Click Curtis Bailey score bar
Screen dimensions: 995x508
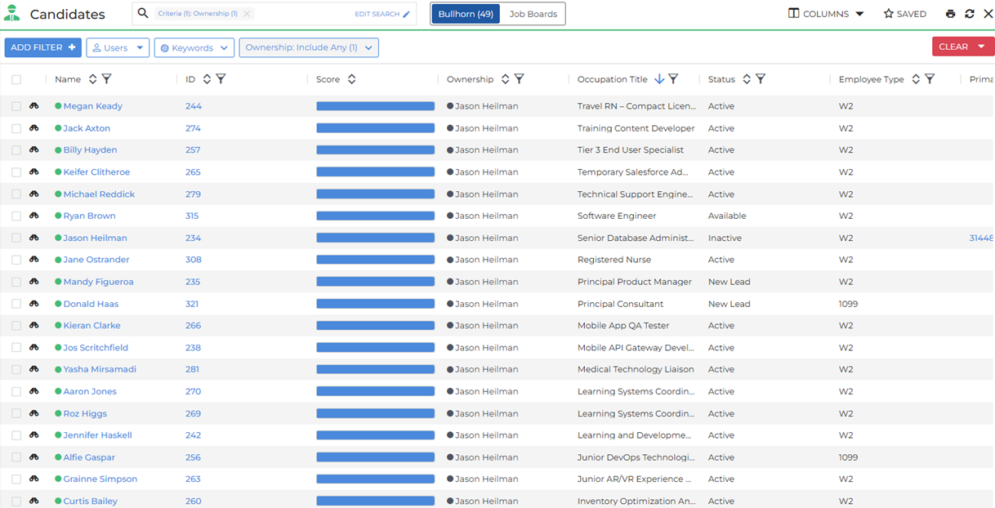pyautogui.click(x=376, y=501)
